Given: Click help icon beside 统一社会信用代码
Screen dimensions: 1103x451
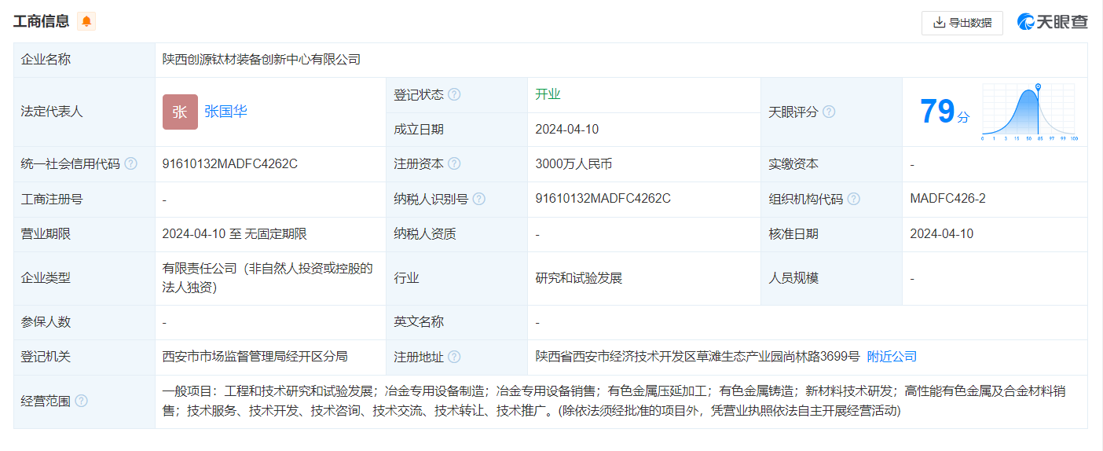Looking at the screenshot, I should (x=130, y=164).
